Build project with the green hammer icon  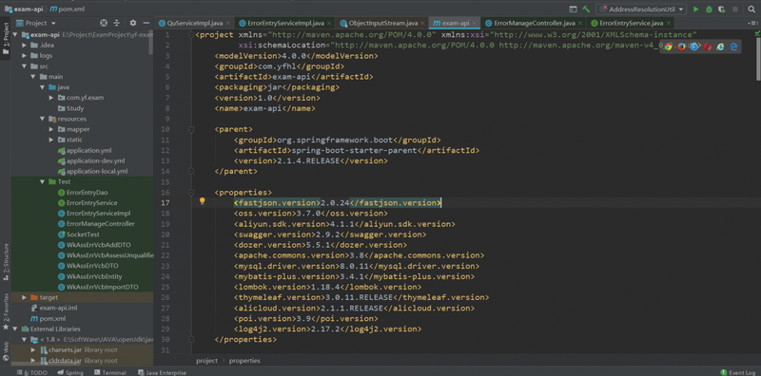(586, 9)
